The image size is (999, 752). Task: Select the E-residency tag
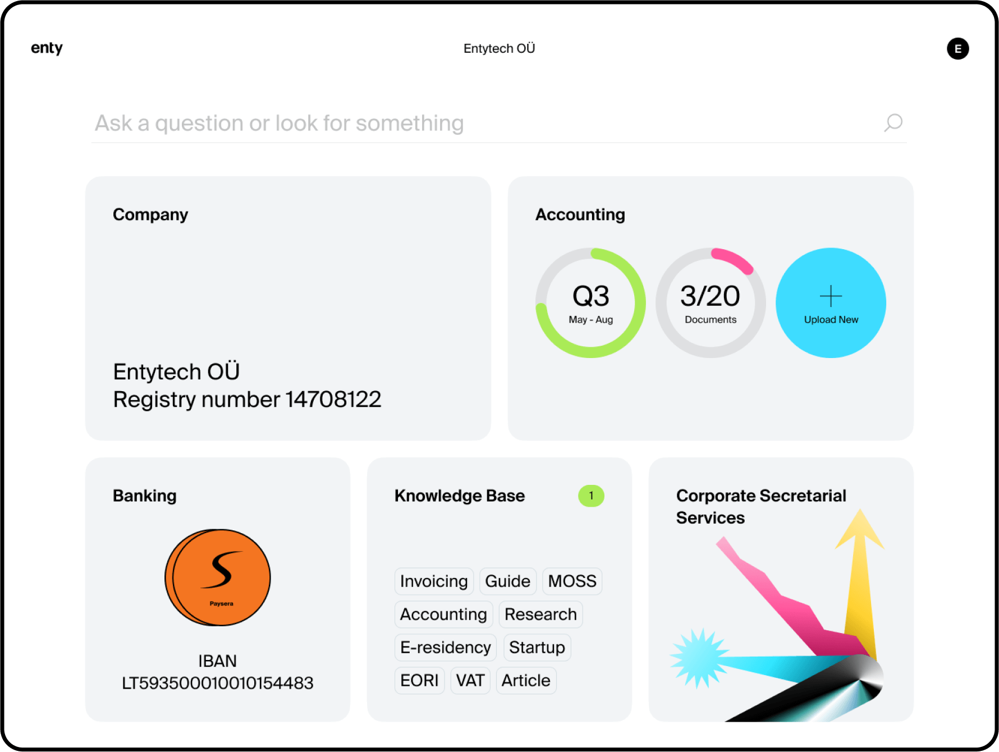point(446,648)
